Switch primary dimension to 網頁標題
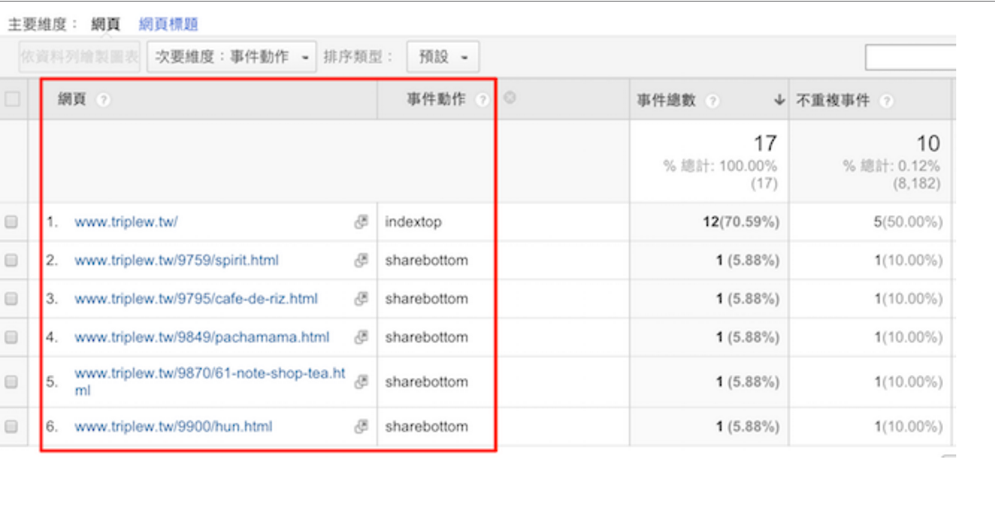Image resolution: width=995 pixels, height=521 pixels. [x=168, y=24]
